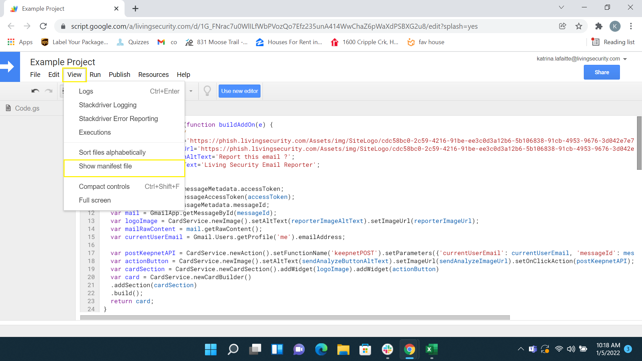Click the Example Project title

click(63, 62)
